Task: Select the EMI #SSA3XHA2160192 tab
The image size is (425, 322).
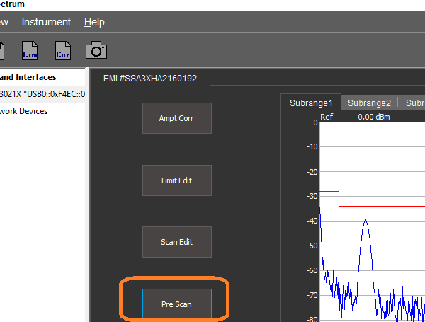Action: coord(149,78)
